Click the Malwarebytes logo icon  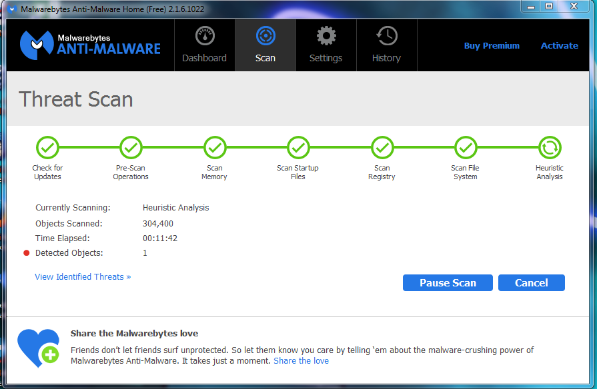pos(37,45)
